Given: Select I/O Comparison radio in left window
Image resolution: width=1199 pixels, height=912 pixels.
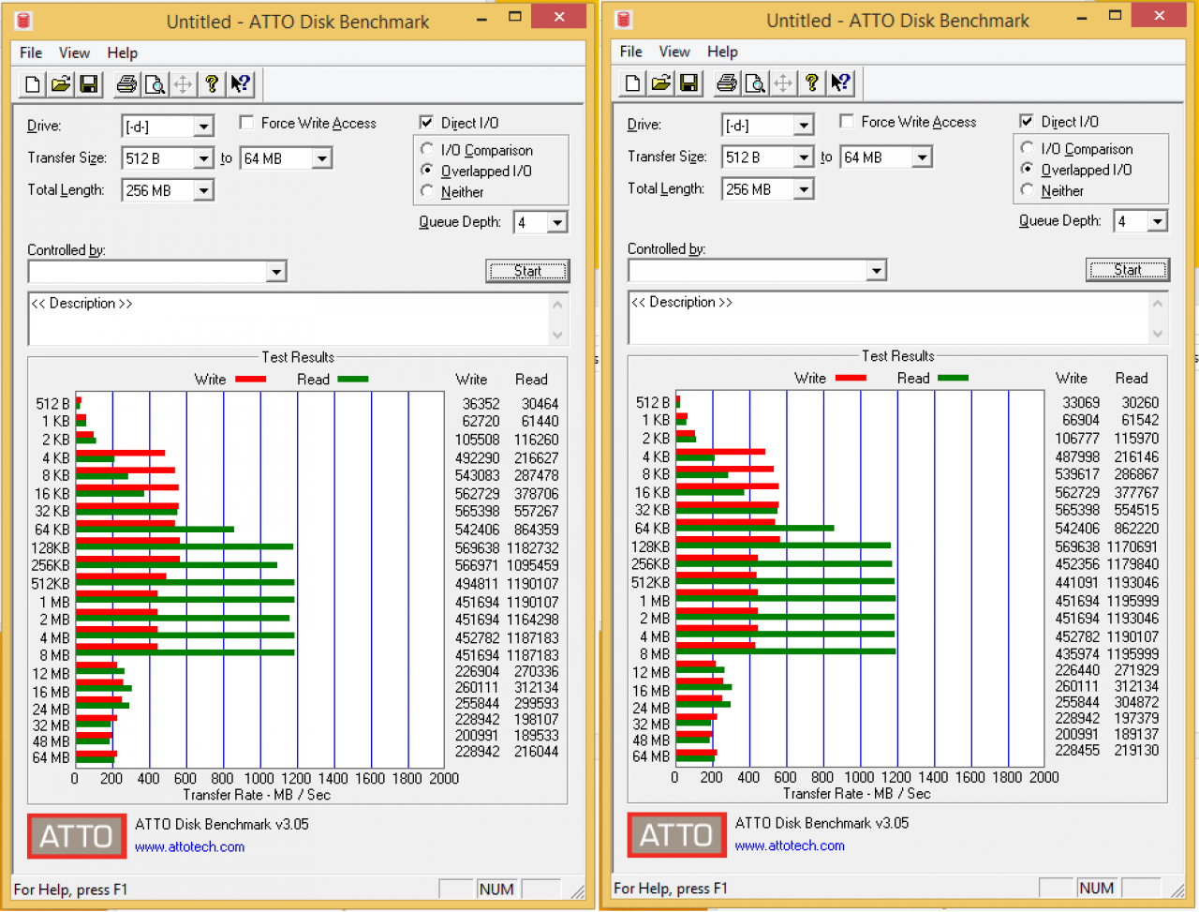Looking at the screenshot, I should coord(427,149).
